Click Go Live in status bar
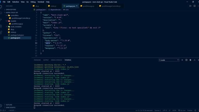The width and height of the screenshot is (199, 112). point(182,110)
